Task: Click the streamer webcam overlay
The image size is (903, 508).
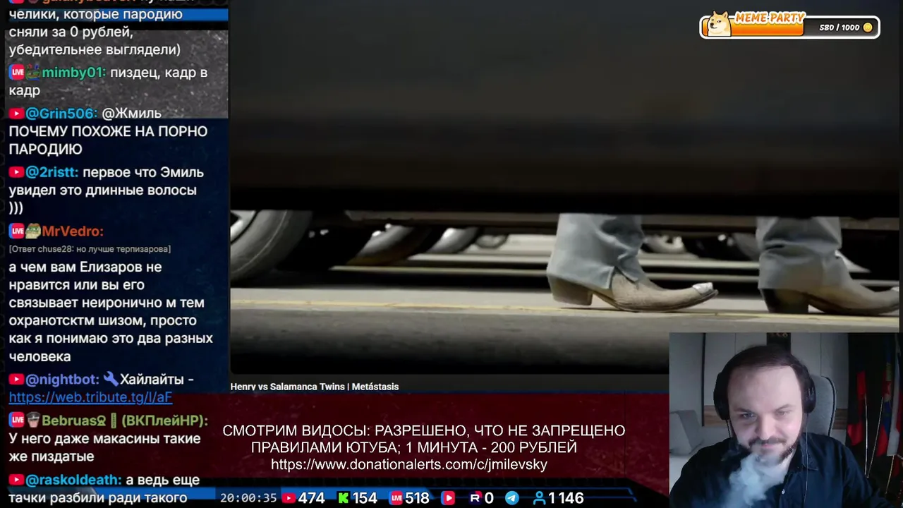Action: click(x=786, y=420)
